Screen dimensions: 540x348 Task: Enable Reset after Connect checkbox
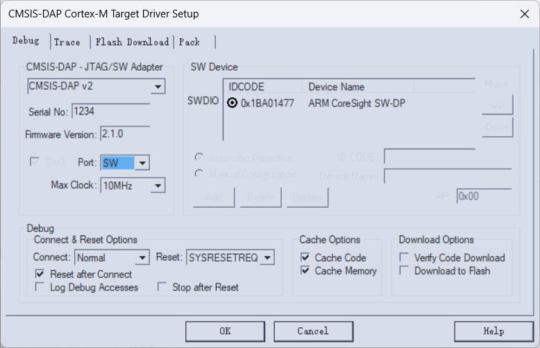pos(40,274)
